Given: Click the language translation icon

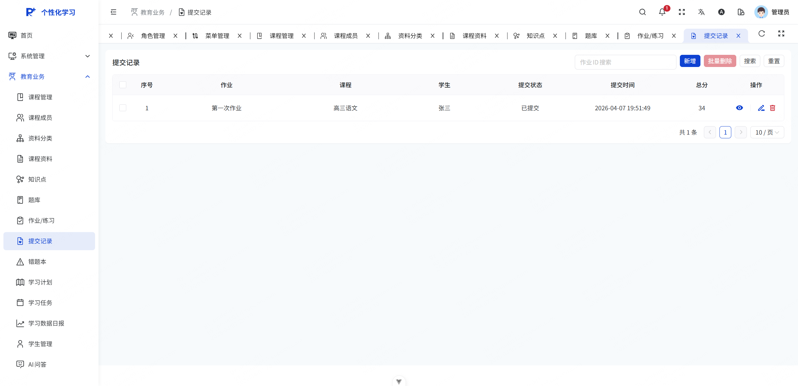Looking at the screenshot, I should pos(701,12).
